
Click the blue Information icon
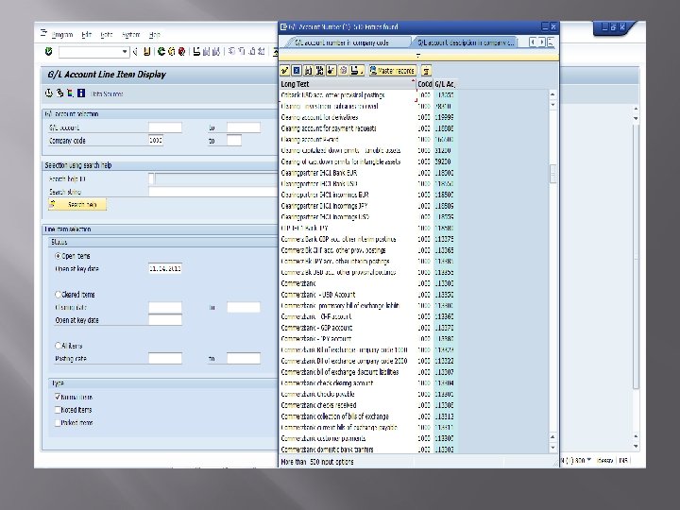[80, 93]
